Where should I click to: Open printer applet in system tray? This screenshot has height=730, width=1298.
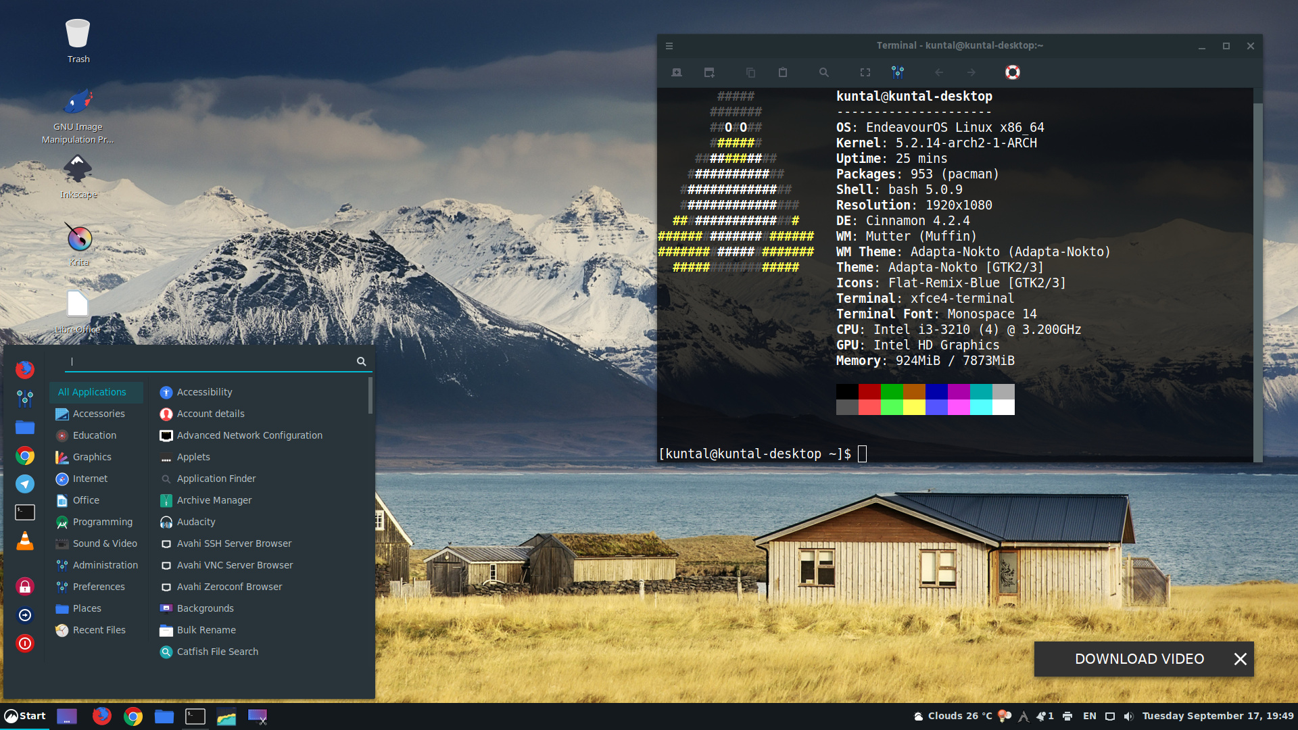pyautogui.click(x=1067, y=716)
